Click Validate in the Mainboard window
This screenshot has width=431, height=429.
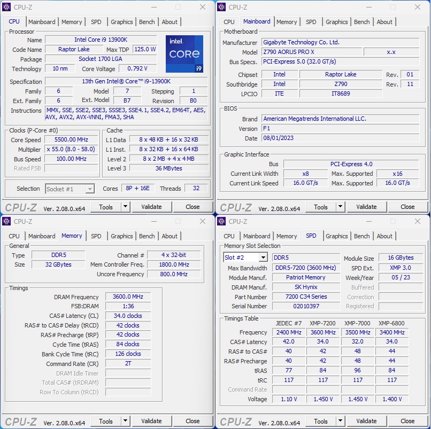coord(366,207)
